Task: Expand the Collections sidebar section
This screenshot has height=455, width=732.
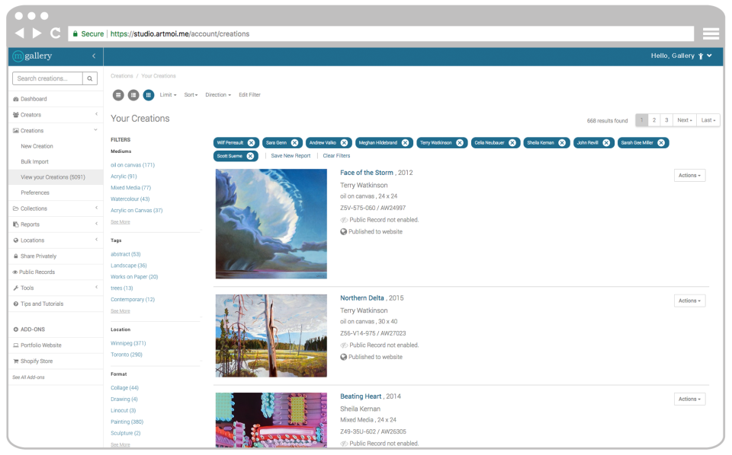Action: point(37,208)
